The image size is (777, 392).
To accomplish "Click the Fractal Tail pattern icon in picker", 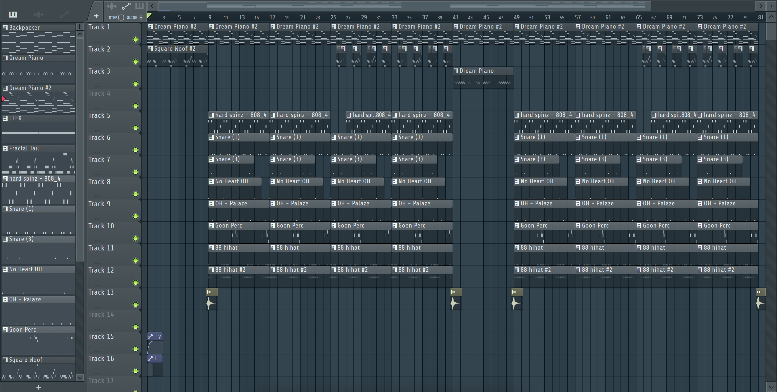I will (5, 148).
